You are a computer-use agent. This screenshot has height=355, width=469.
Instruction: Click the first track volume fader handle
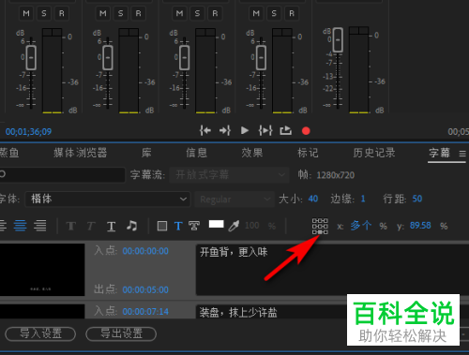pyautogui.click(x=31, y=58)
